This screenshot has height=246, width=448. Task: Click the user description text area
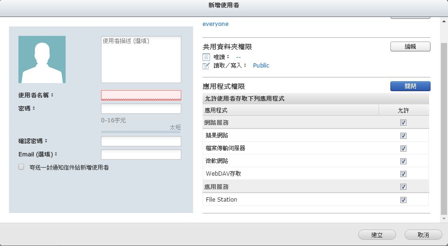(x=141, y=59)
